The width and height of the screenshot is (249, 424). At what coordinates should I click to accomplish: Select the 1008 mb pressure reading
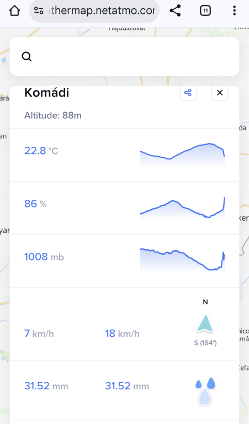tap(44, 257)
